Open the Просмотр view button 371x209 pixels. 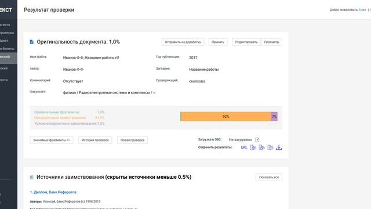pos(271,42)
